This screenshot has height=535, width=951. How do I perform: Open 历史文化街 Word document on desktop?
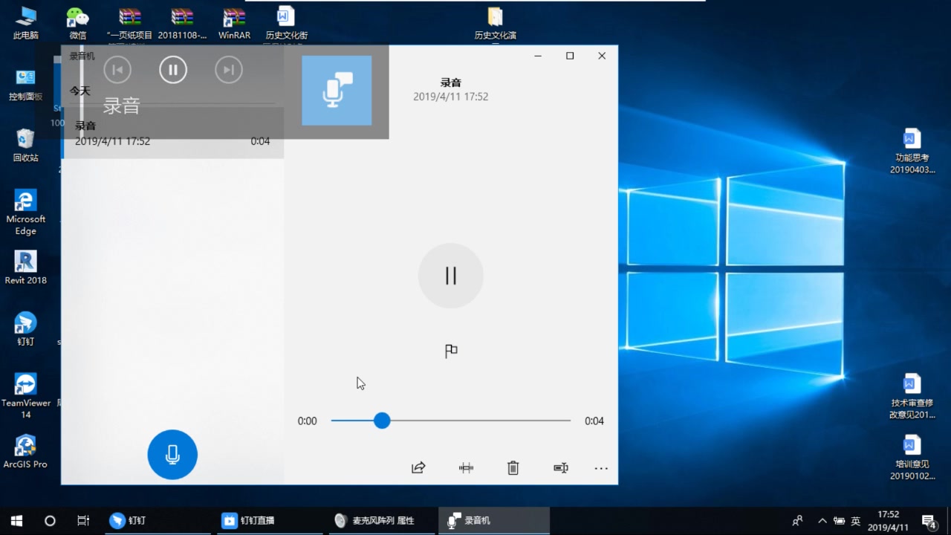tap(286, 23)
